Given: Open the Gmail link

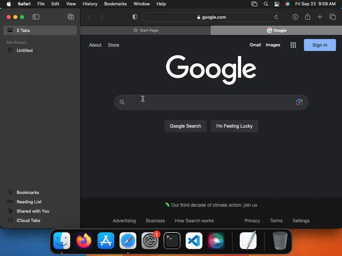Looking at the screenshot, I should pos(255,45).
